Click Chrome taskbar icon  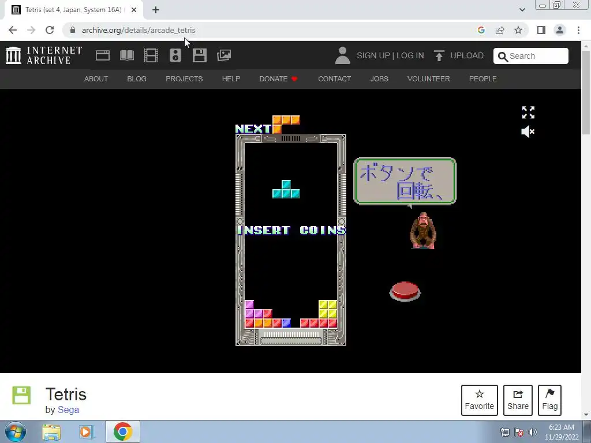122,431
